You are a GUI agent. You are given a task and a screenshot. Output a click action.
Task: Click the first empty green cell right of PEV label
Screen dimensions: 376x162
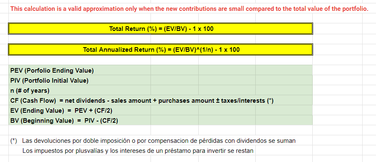pos(174,71)
